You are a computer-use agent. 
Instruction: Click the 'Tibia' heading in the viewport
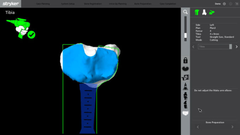tap(10, 12)
